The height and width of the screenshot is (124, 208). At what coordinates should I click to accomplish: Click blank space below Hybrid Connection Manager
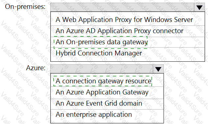[128, 60]
